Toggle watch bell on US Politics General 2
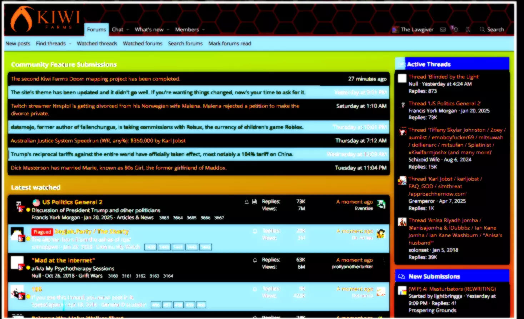Image resolution: width=524 pixels, height=319 pixels. tap(246, 202)
